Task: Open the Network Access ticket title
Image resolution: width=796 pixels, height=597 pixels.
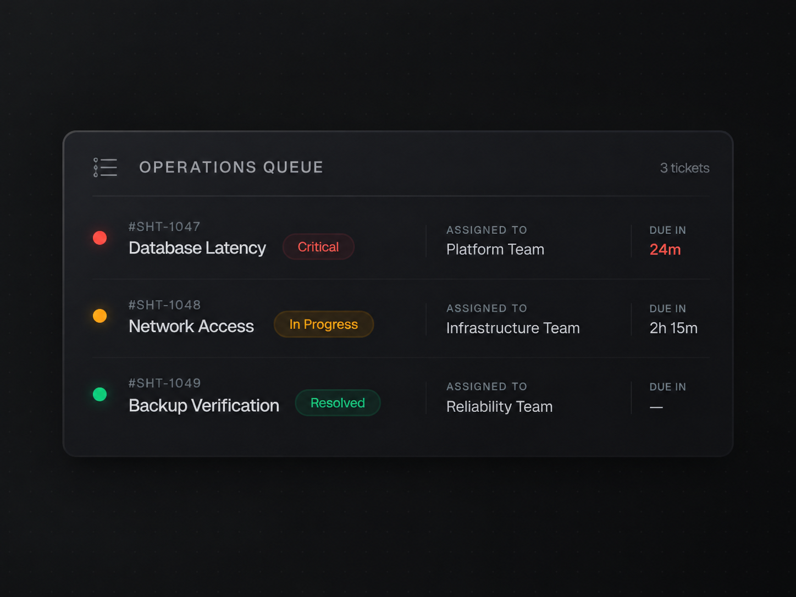Action: coord(191,327)
